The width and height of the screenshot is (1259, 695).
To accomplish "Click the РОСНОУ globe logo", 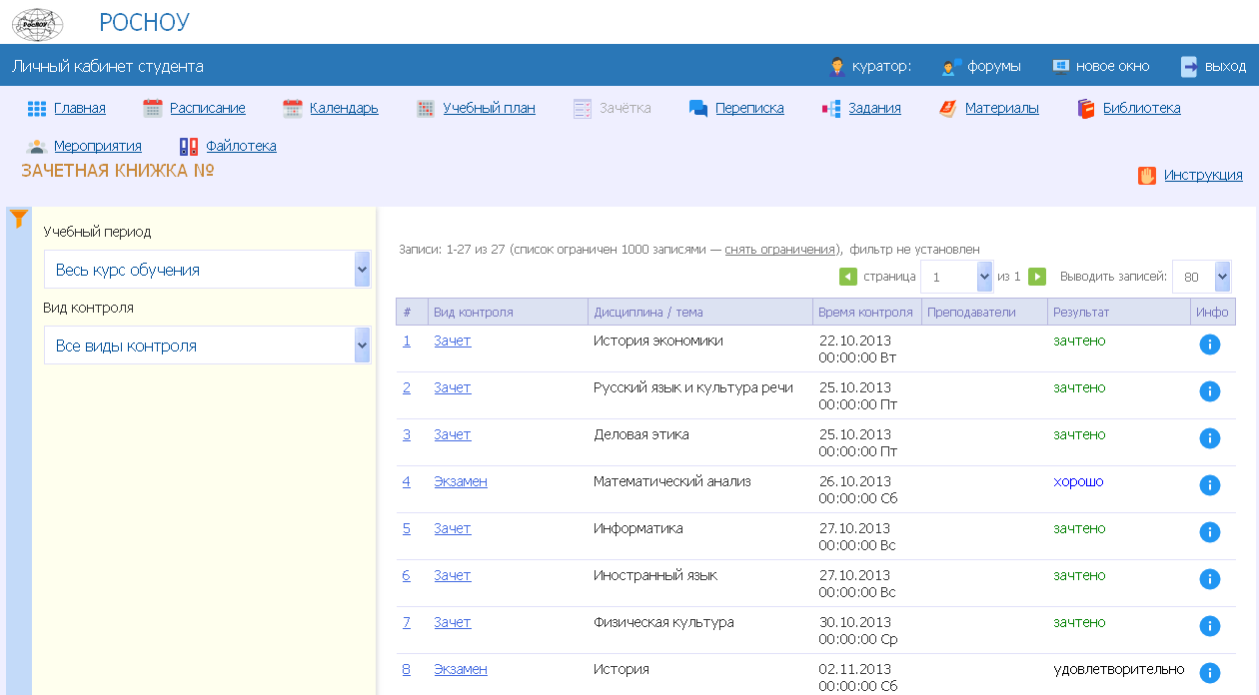I will pos(37,23).
